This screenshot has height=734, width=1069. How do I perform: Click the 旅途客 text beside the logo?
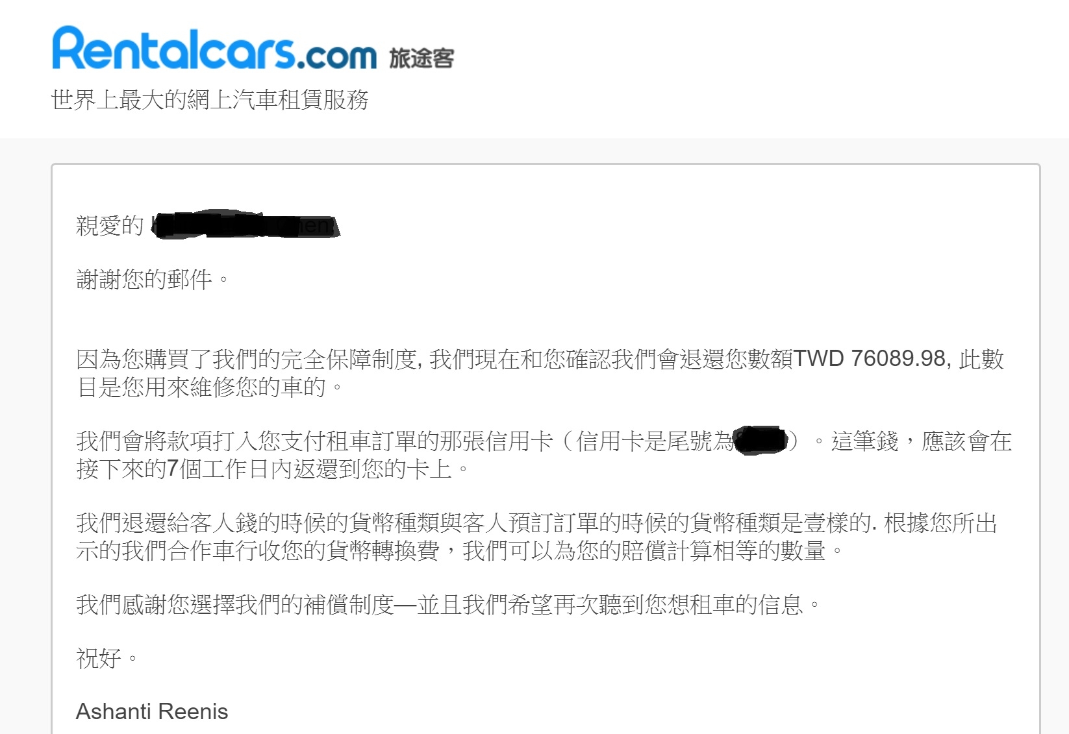pos(421,58)
